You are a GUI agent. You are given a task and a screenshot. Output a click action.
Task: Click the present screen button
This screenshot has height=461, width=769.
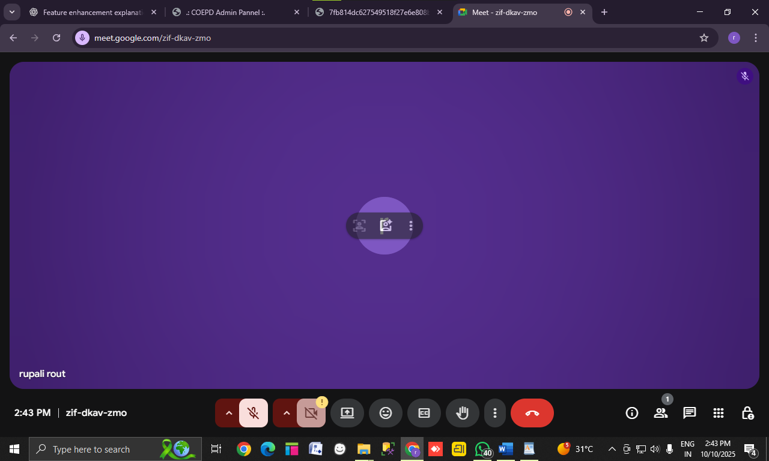347,413
